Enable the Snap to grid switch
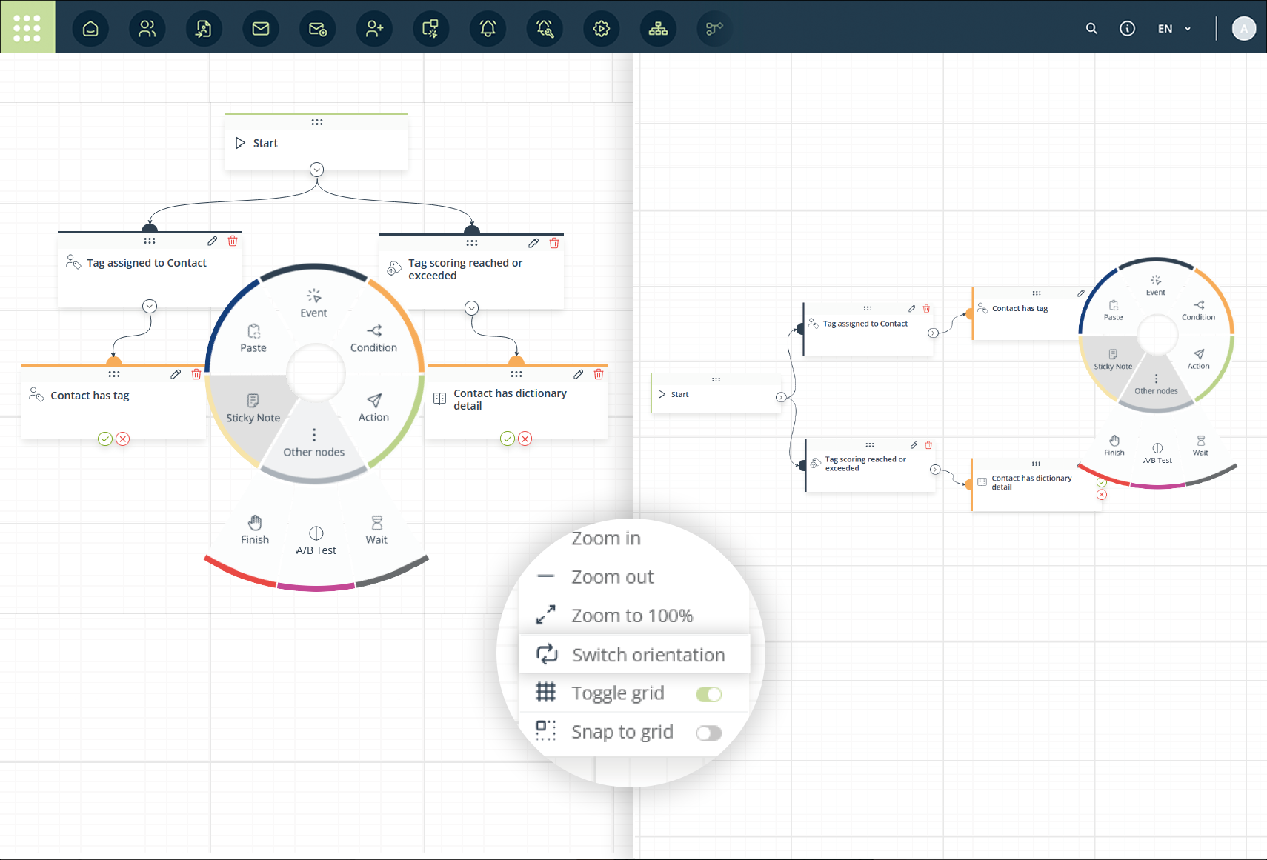The width and height of the screenshot is (1267, 860). point(709,733)
